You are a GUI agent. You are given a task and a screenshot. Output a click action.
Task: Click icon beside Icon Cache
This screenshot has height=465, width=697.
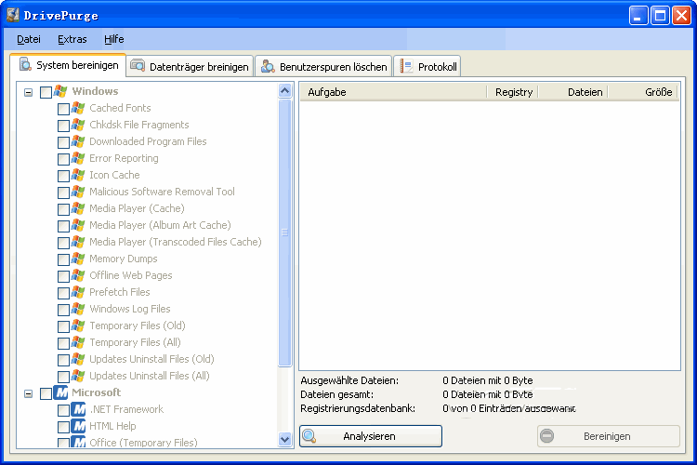point(78,176)
